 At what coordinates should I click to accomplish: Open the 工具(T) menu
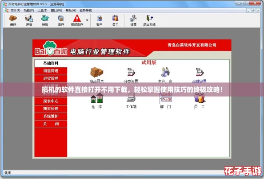click(x=42, y=10)
